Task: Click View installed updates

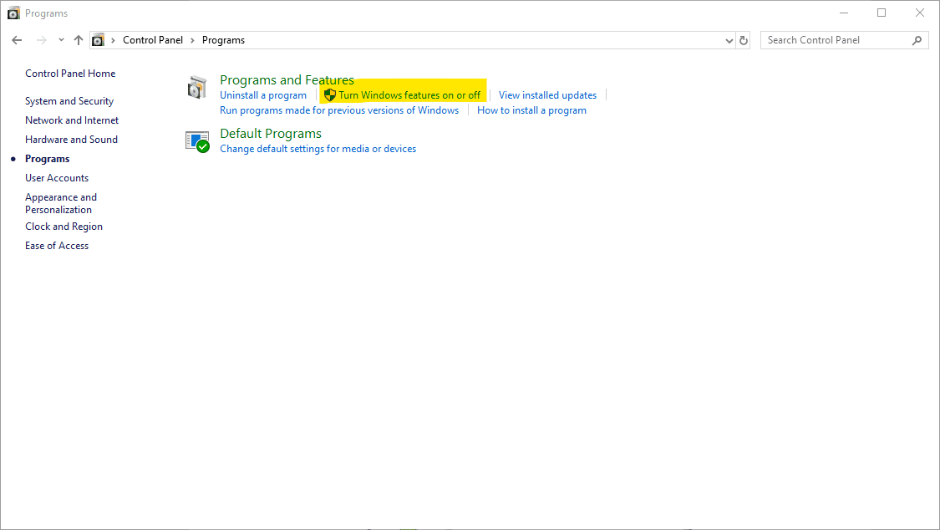Action: [x=547, y=94]
